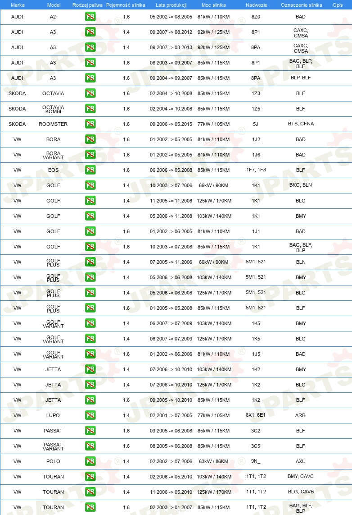Click the body code '6X1, 6E1'
The image size is (352, 515).
point(256,415)
